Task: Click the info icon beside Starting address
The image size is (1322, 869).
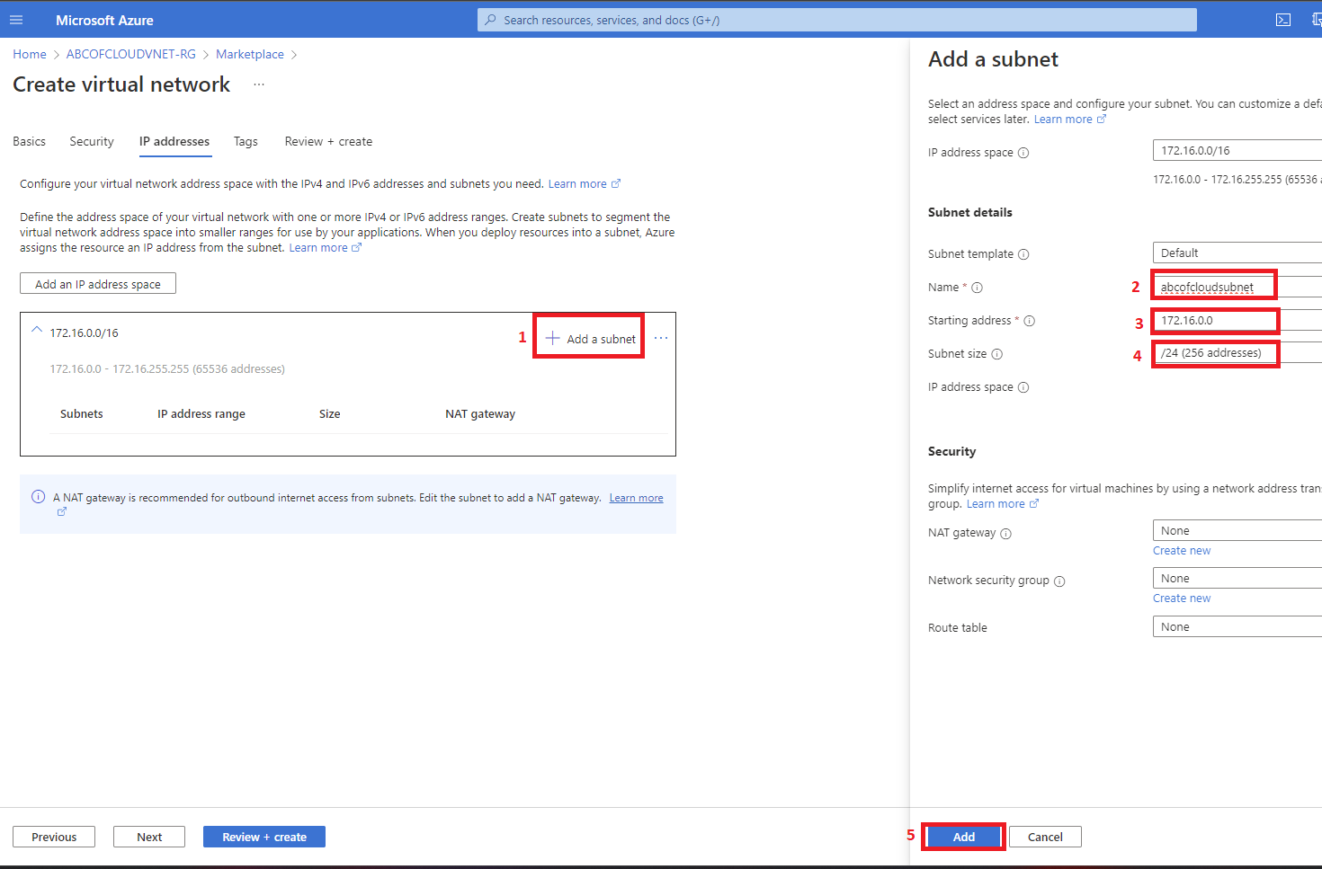Action: pos(1030,321)
